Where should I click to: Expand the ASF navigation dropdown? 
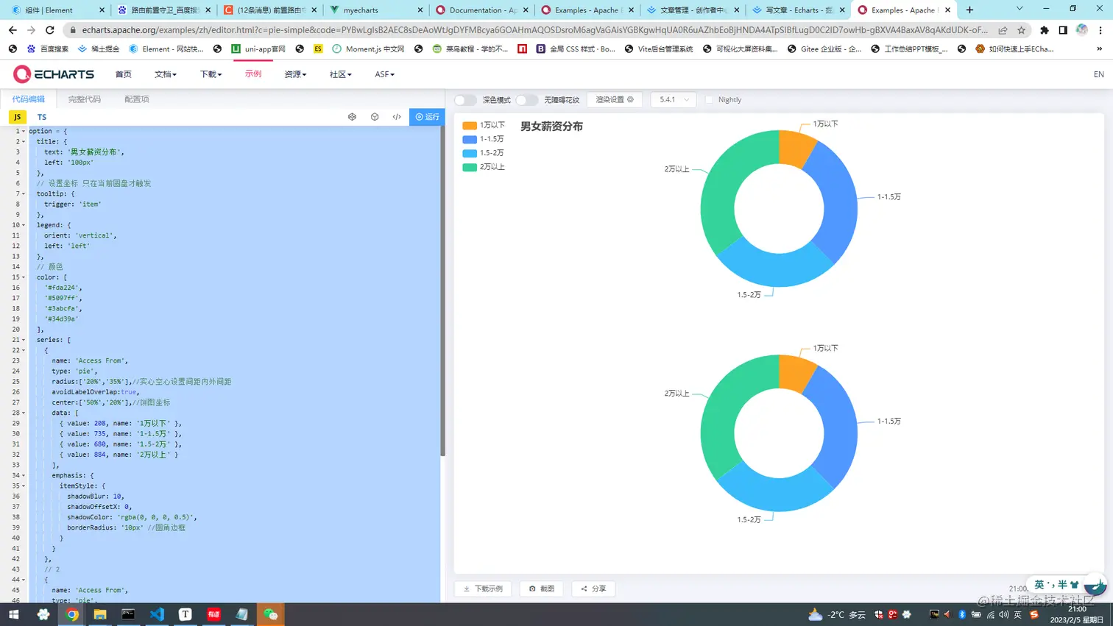pyautogui.click(x=384, y=74)
